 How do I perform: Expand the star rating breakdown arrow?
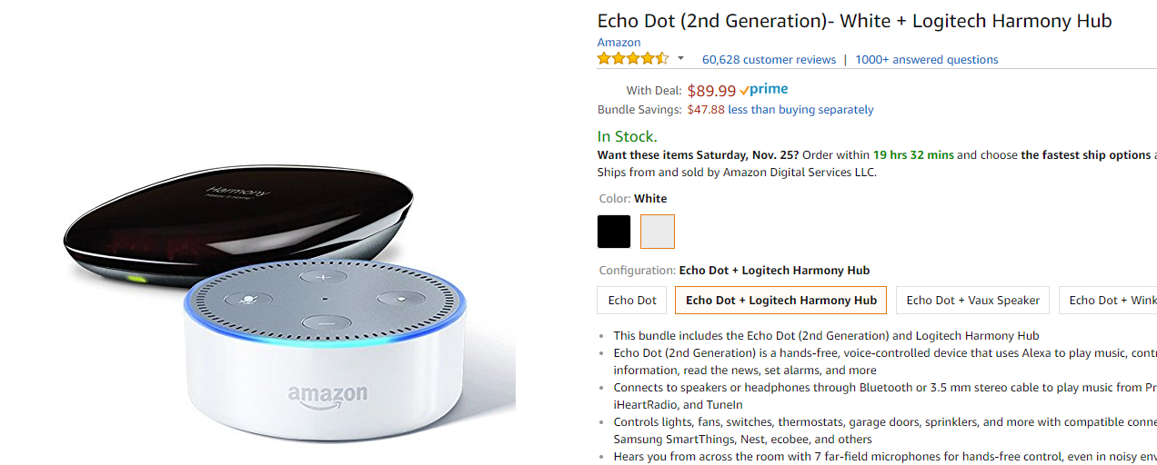click(x=680, y=59)
